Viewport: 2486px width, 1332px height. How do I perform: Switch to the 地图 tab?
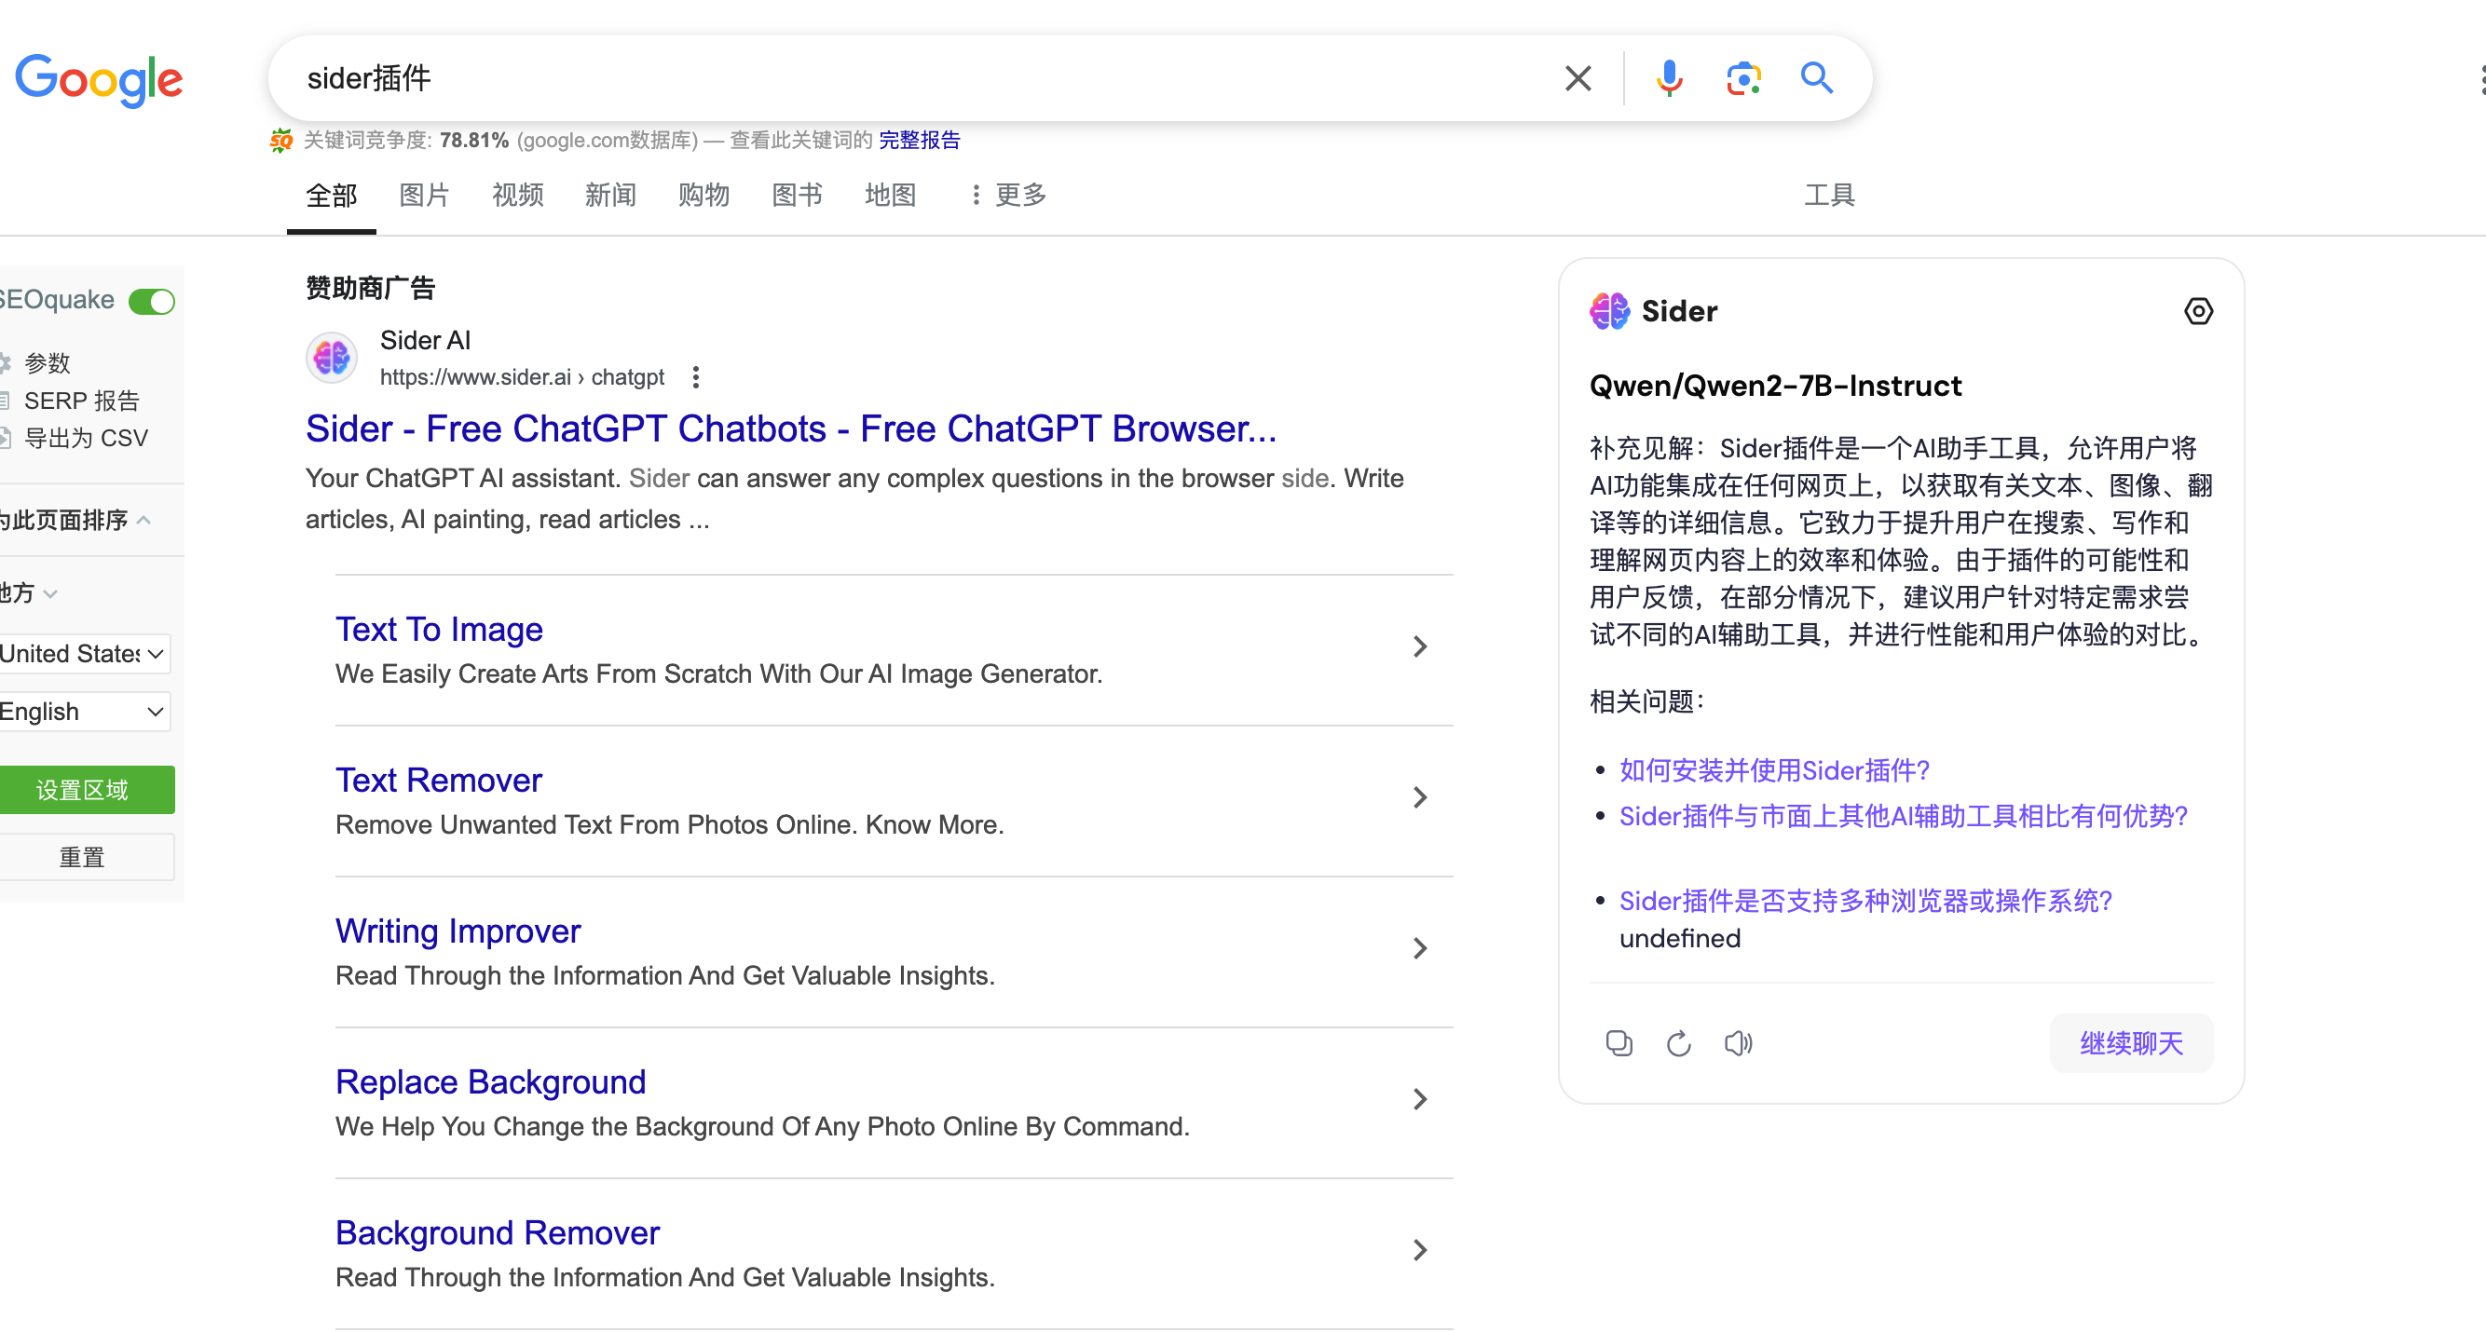pyautogui.click(x=890, y=196)
